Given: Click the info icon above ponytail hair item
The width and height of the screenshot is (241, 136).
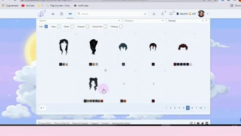Looking at the screenshot, I should pos(105,70).
